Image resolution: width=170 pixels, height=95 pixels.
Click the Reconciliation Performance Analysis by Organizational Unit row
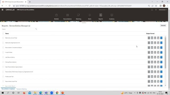point(83,72)
